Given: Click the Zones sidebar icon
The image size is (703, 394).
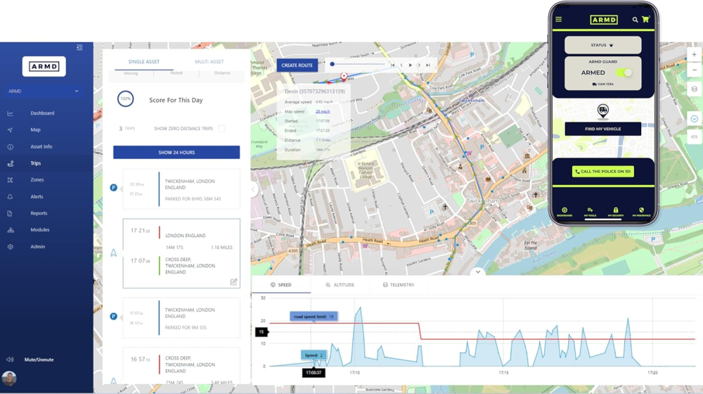Looking at the screenshot, I should tap(11, 180).
